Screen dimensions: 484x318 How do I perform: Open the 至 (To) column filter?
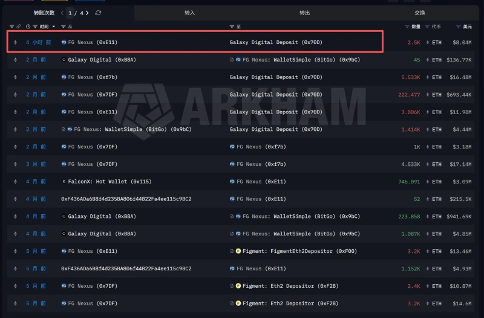232,27
